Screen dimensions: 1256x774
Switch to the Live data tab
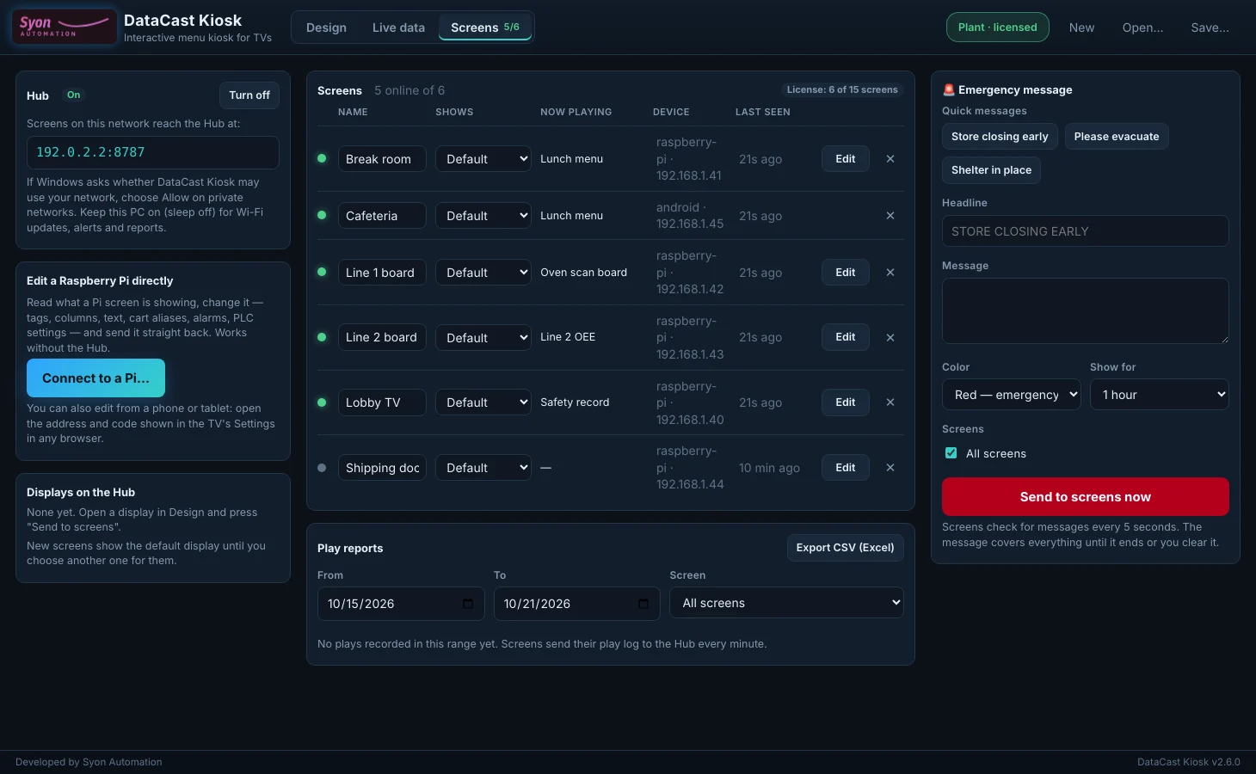click(x=399, y=28)
